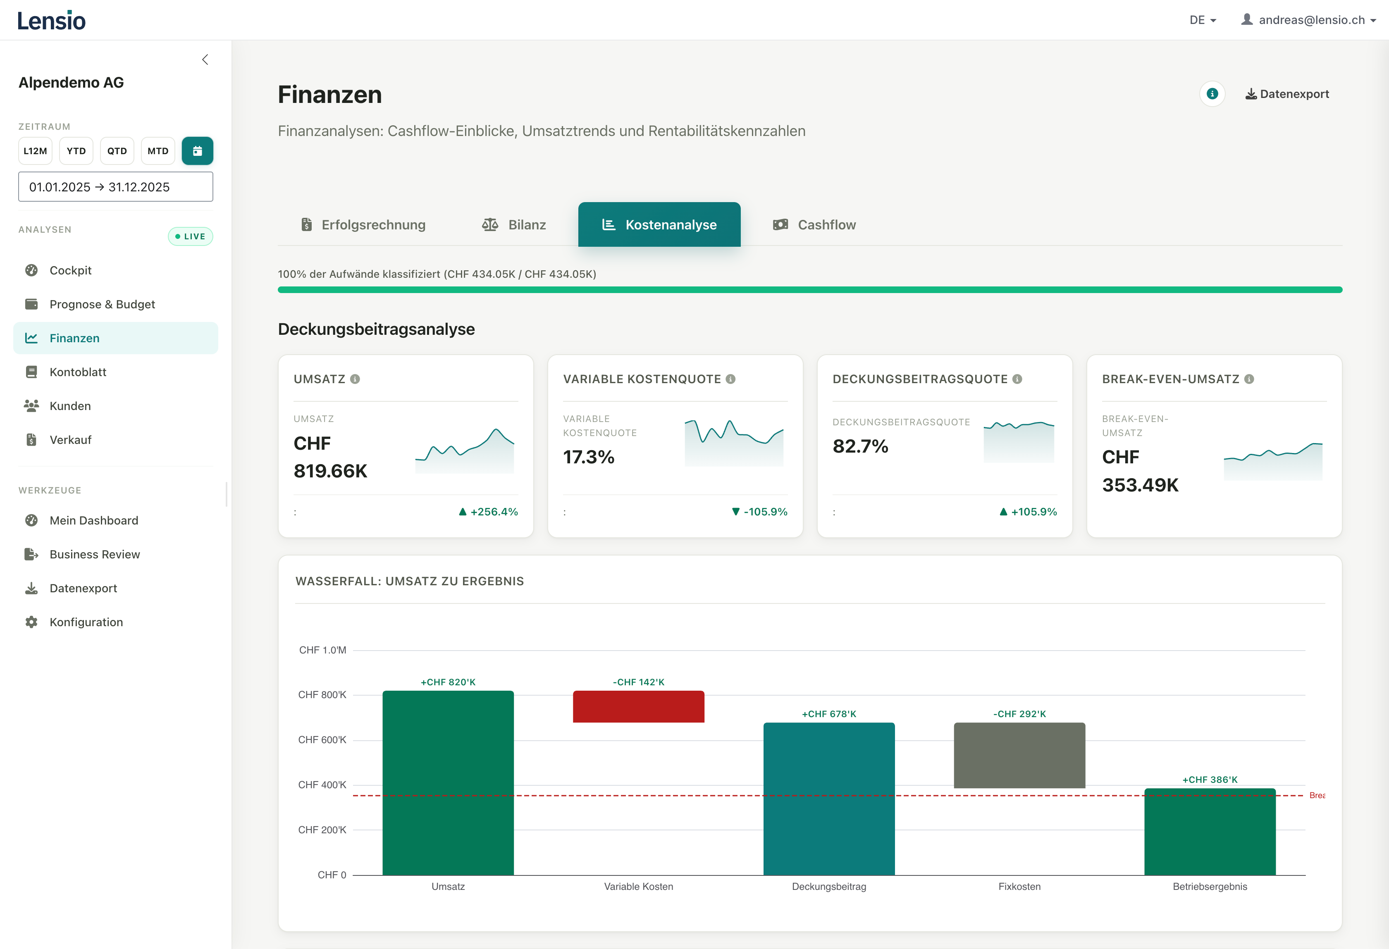Open the Business Review tool
This screenshot has height=949, width=1389.
[x=94, y=554]
